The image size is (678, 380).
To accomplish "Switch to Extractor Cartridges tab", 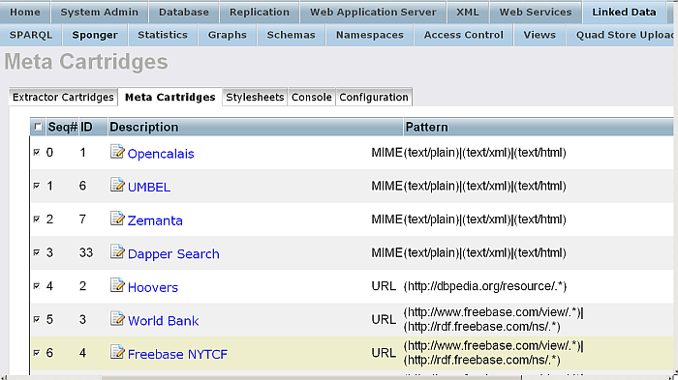I will (63, 97).
